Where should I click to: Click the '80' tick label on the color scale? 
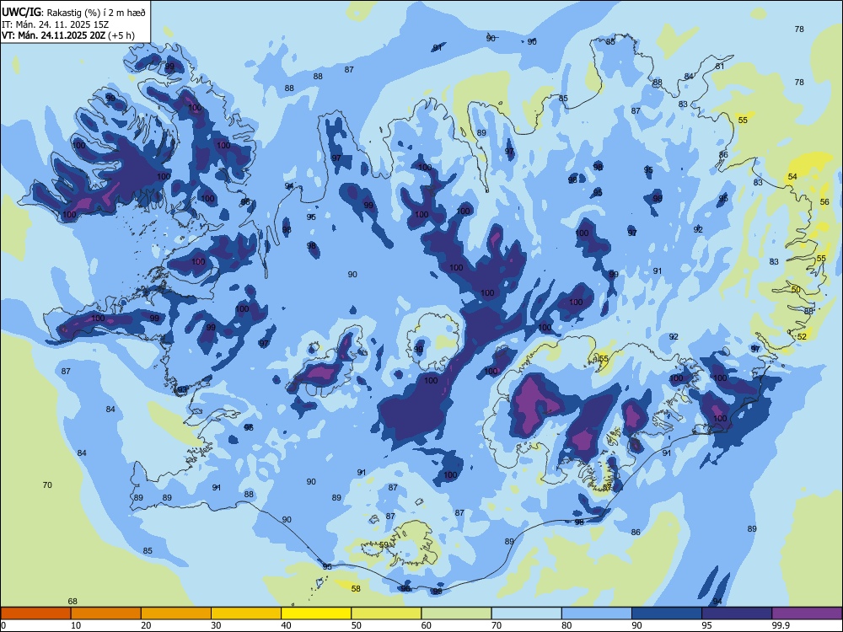pos(566,625)
